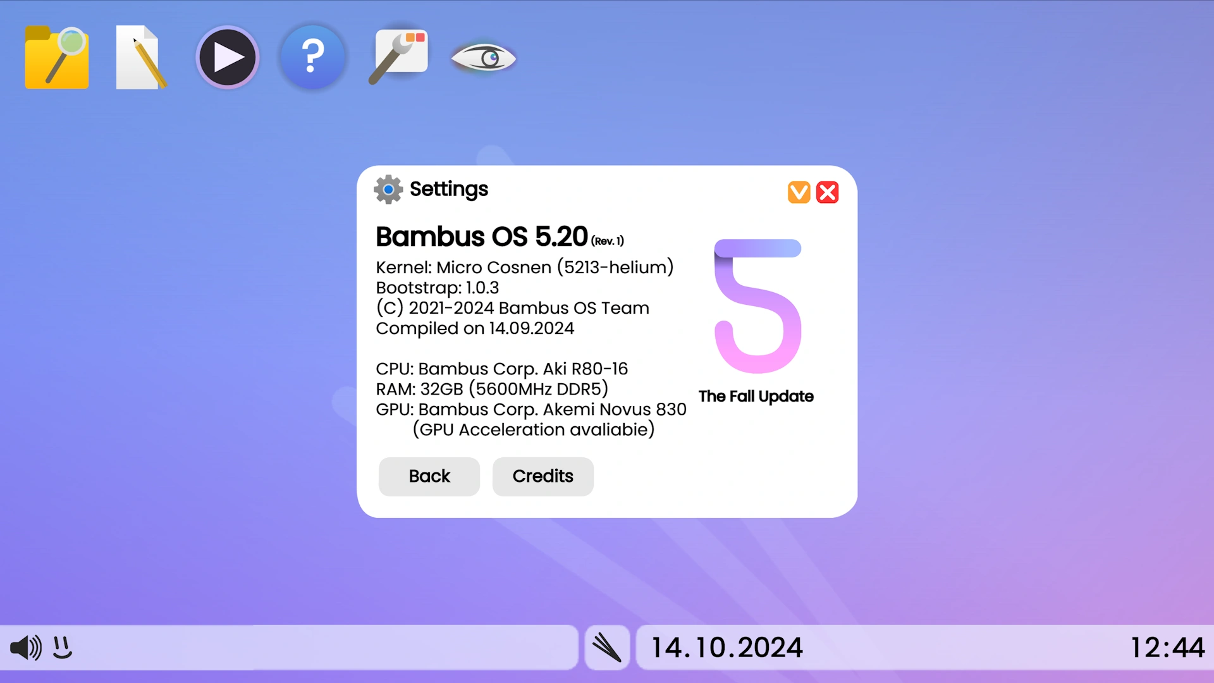Image resolution: width=1214 pixels, height=683 pixels.
Task: Open the bamboo start menu button
Action: click(x=607, y=648)
